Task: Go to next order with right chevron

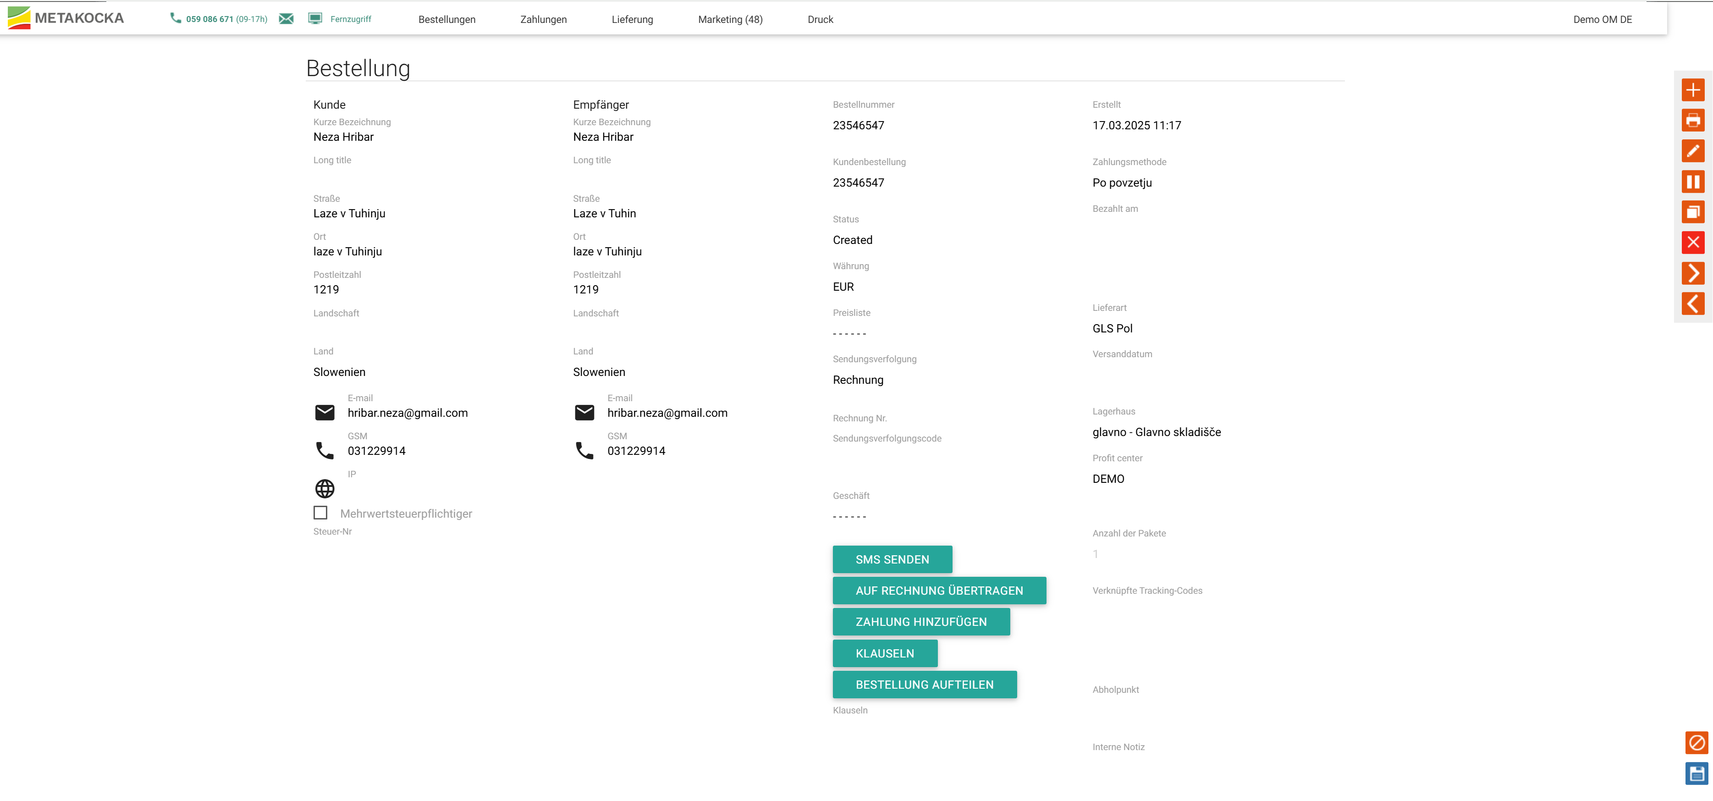Action: pyautogui.click(x=1692, y=273)
